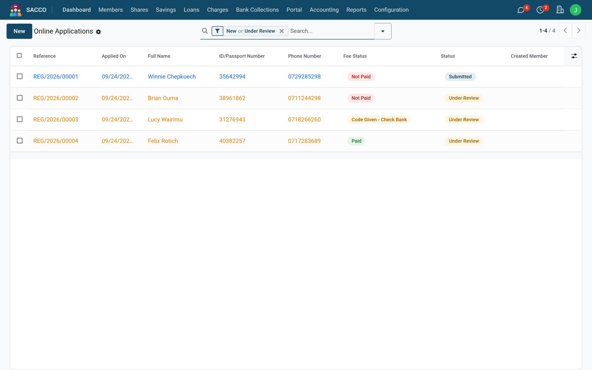
Task: Click ID number 40382257
Action: [232, 141]
